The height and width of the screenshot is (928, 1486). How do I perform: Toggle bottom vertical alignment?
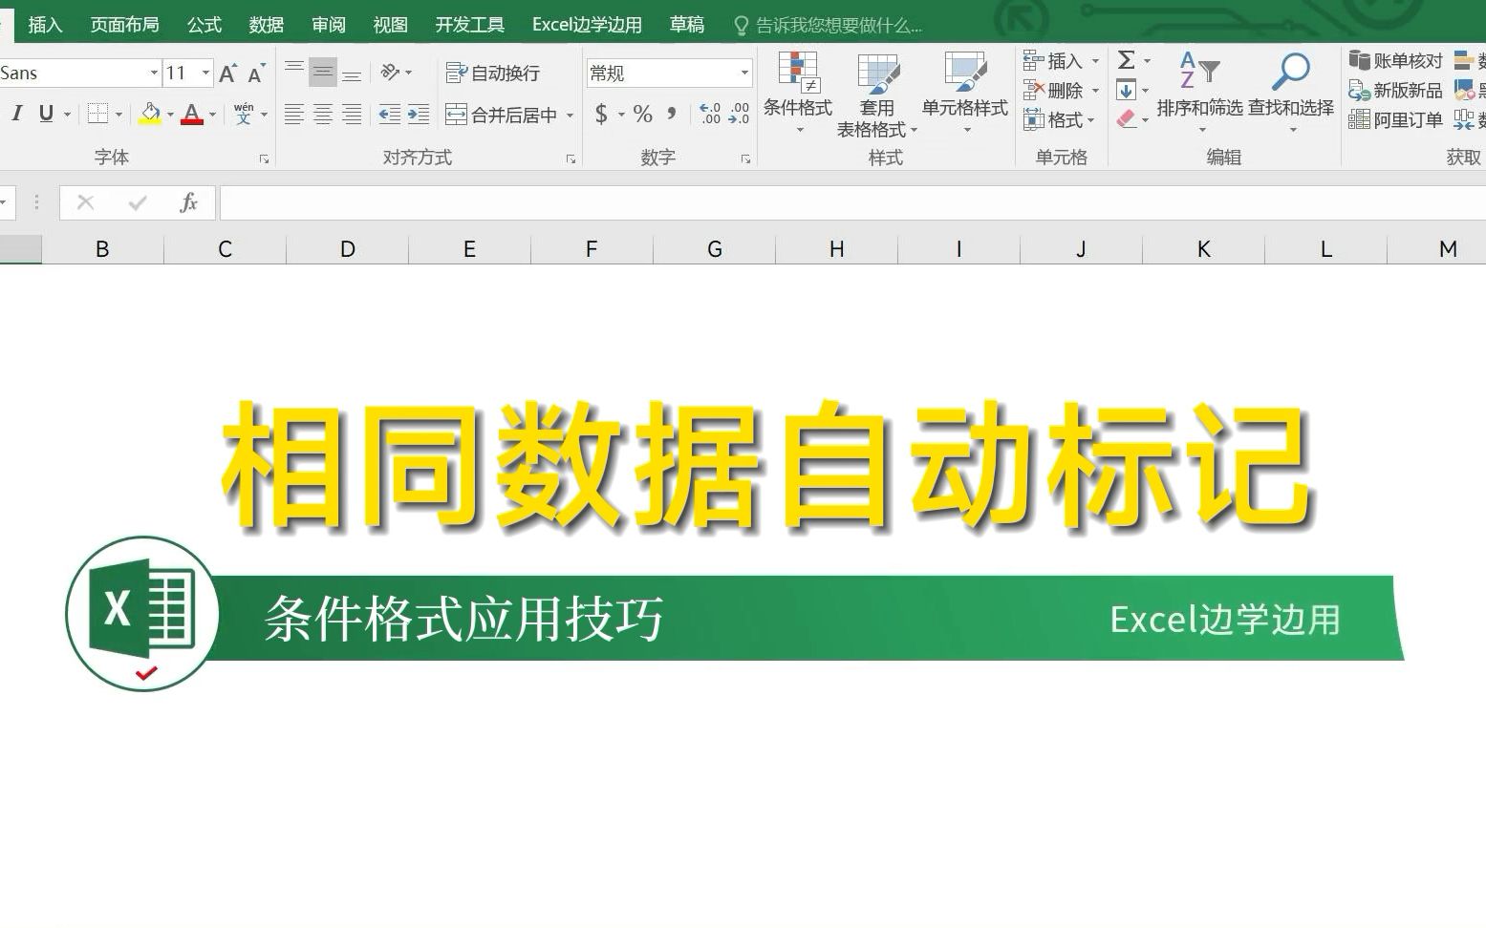pos(352,73)
